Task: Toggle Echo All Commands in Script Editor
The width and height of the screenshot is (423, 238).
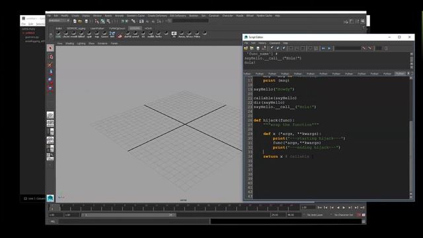Action: pos(310,48)
